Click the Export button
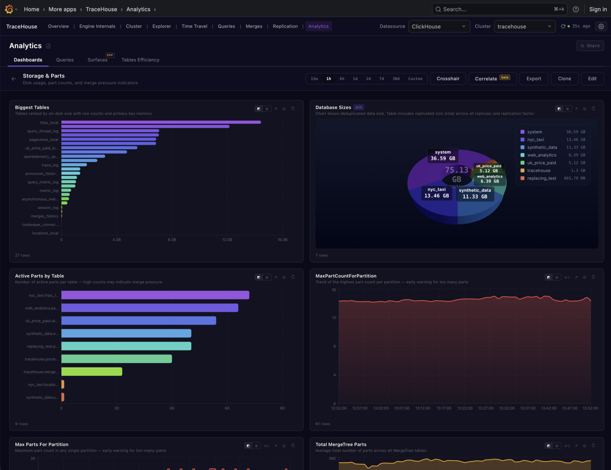This screenshot has width=611, height=470. pos(534,79)
